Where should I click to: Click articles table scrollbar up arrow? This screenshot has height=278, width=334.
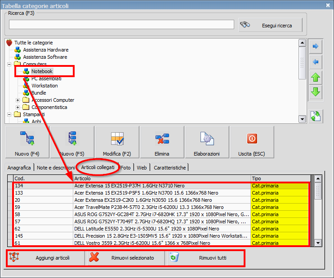coord(318,178)
